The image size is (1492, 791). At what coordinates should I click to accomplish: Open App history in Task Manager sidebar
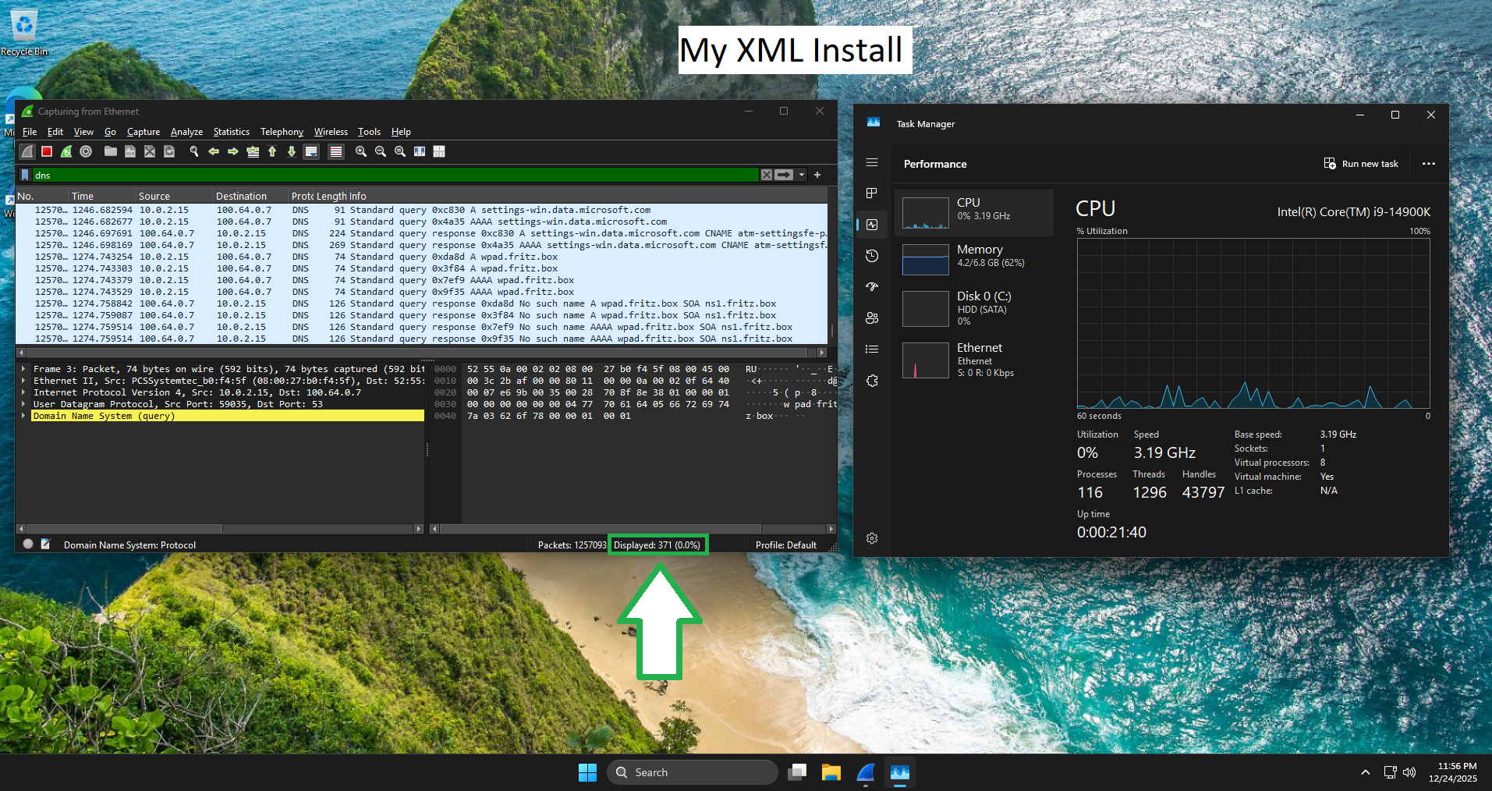pos(872,256)
